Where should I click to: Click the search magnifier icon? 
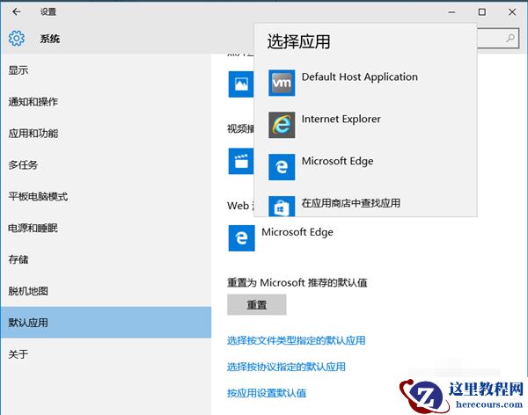click(x=510, y=38)
